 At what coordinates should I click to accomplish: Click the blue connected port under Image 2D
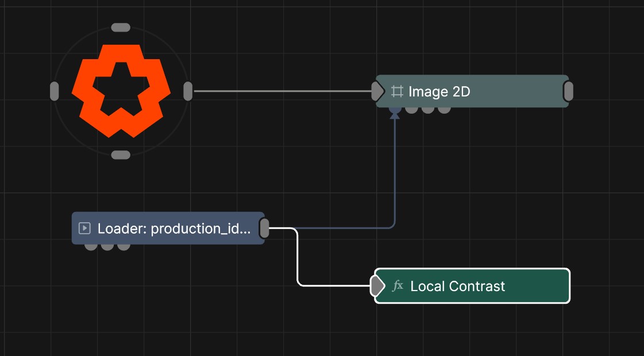tap(395, 109)
